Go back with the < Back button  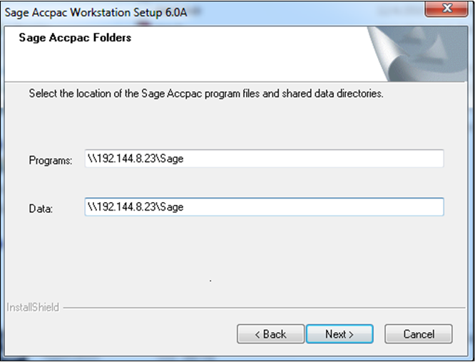(x=270, y=334)
